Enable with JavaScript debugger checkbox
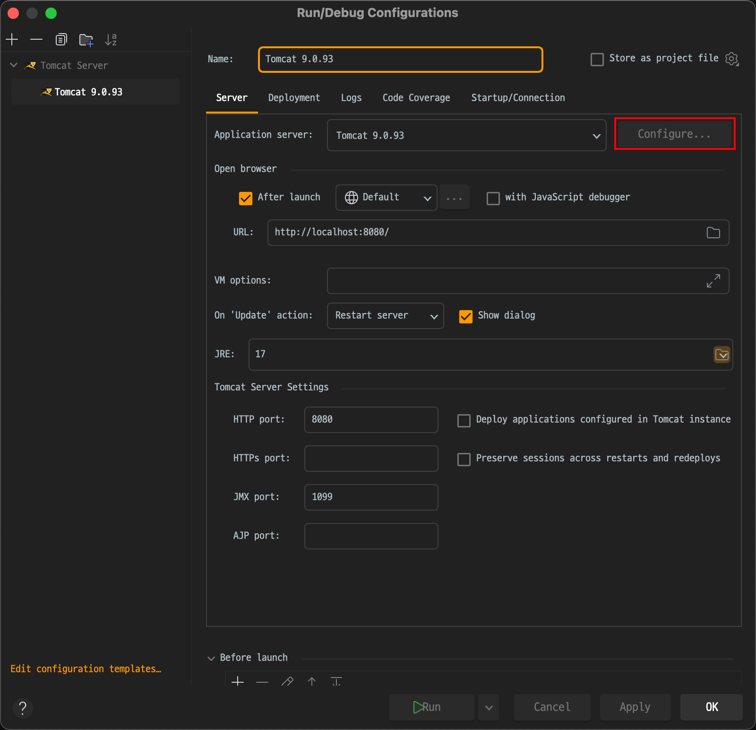This screenshot has width=756, height=730. pos(493,198)
